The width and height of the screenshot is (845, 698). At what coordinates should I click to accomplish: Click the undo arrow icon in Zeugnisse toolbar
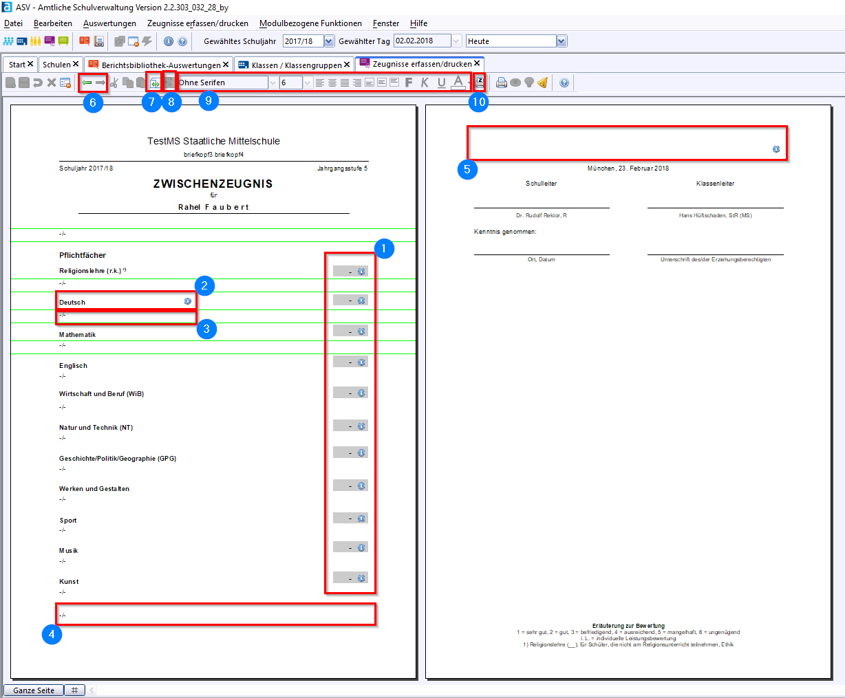pos(38,83)
